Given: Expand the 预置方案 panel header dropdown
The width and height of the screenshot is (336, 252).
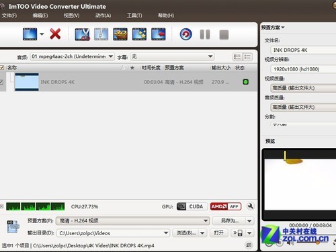Looking at the screenshot, I should point(273,28).
